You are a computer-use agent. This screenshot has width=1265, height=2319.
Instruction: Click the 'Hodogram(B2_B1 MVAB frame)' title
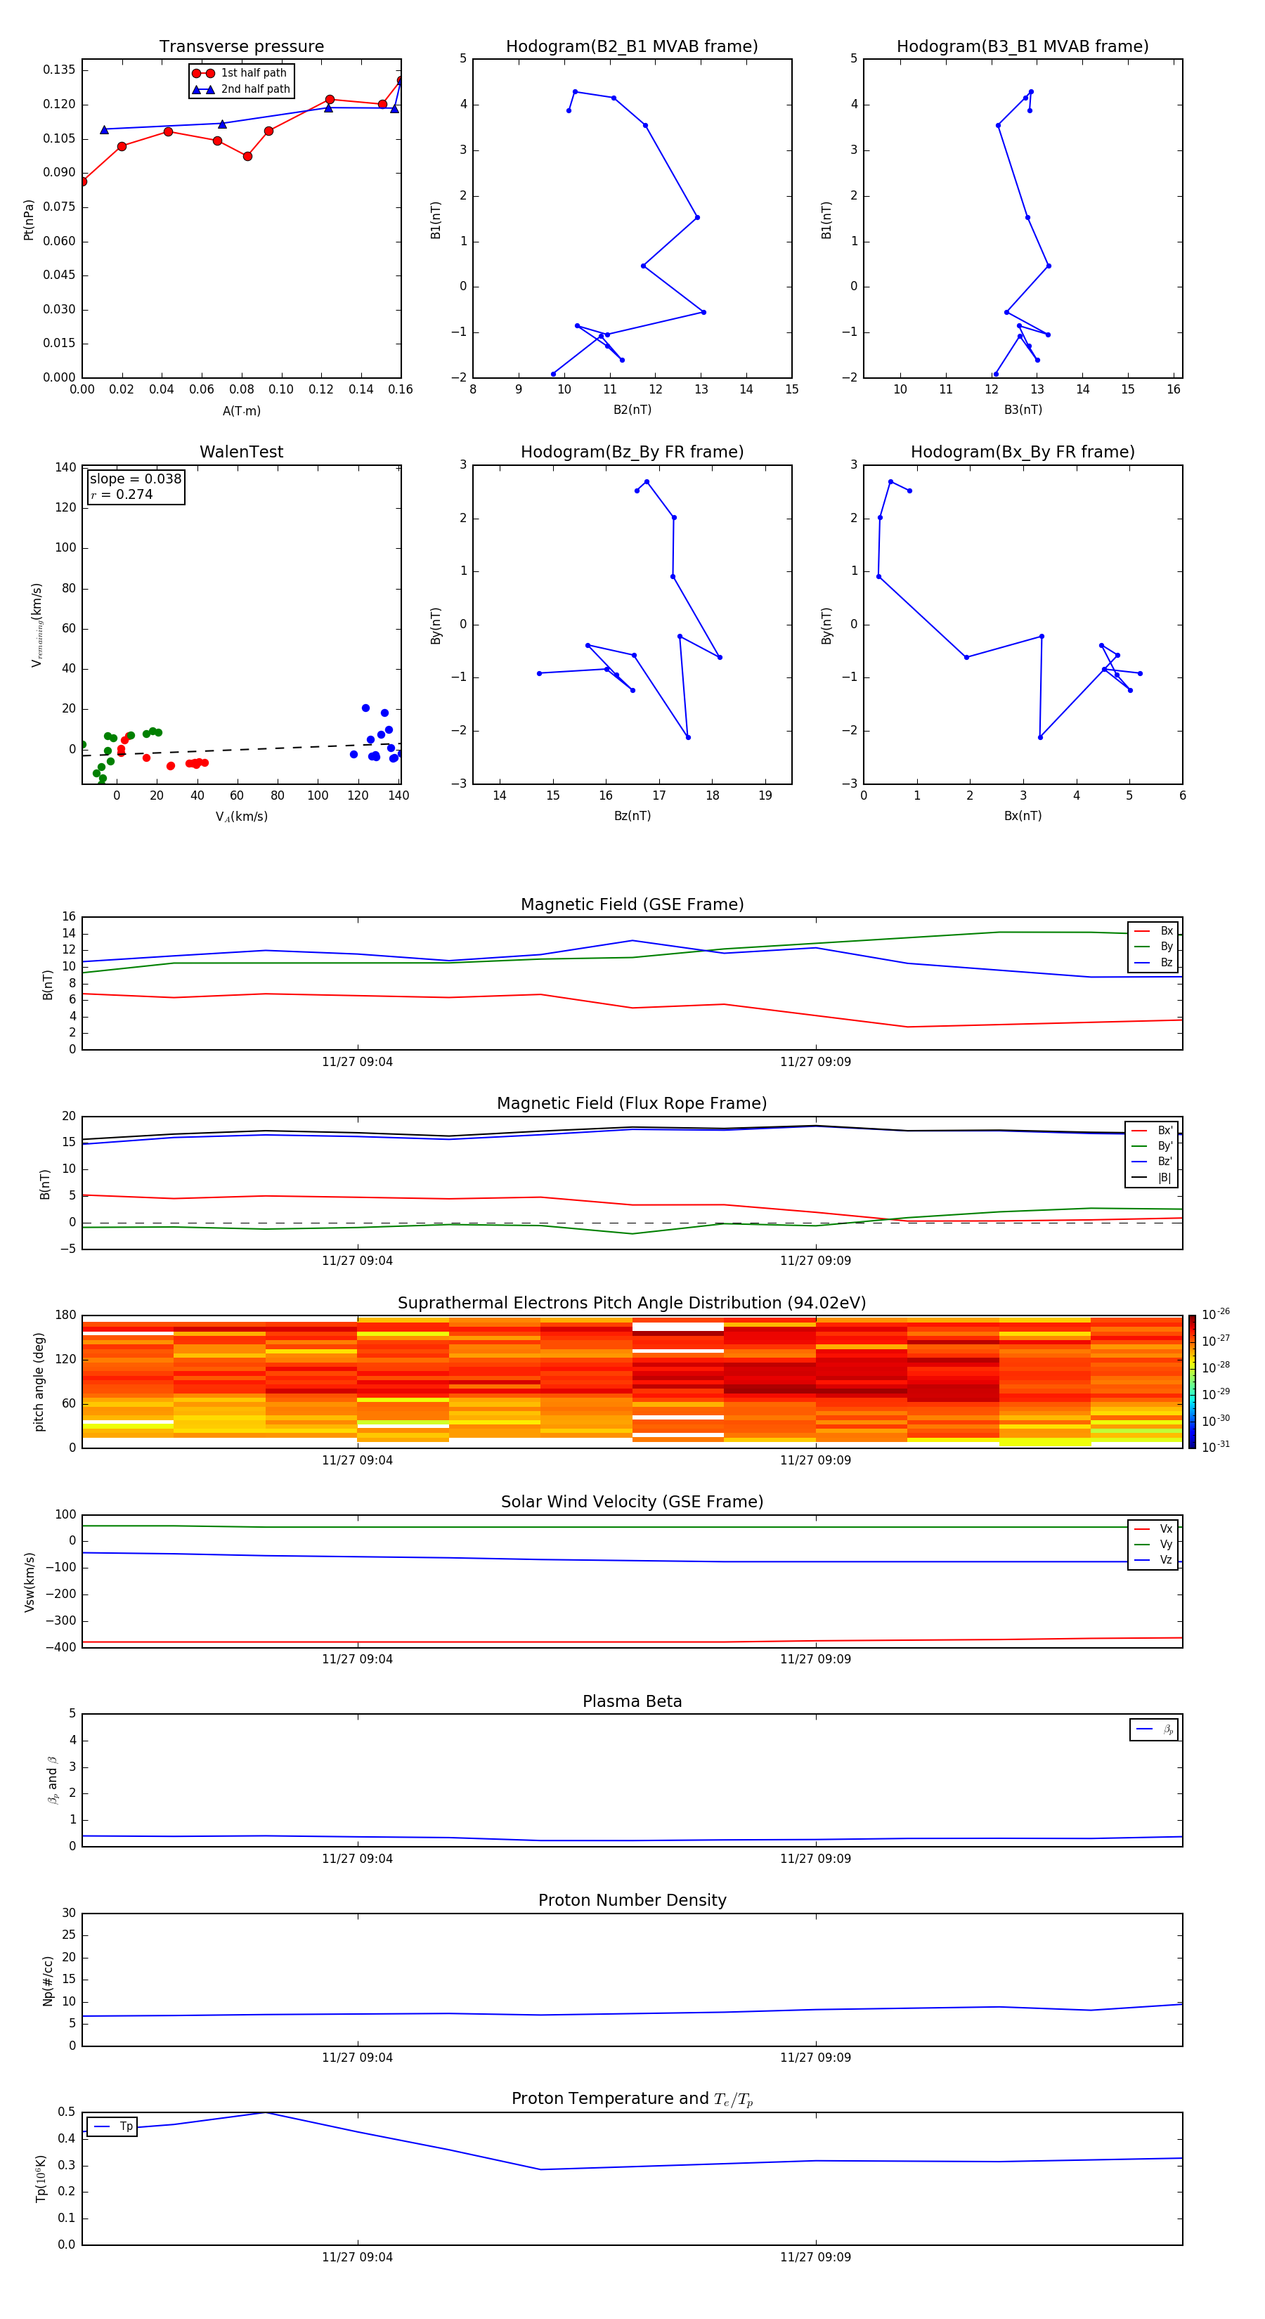click(x=632, y=47)
